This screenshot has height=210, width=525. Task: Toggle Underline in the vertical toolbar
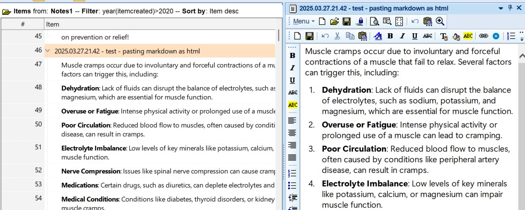point(293,80)
